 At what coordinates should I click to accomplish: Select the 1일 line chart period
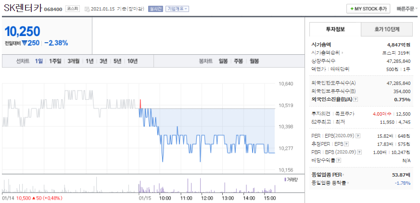click(x=39, y=61)
